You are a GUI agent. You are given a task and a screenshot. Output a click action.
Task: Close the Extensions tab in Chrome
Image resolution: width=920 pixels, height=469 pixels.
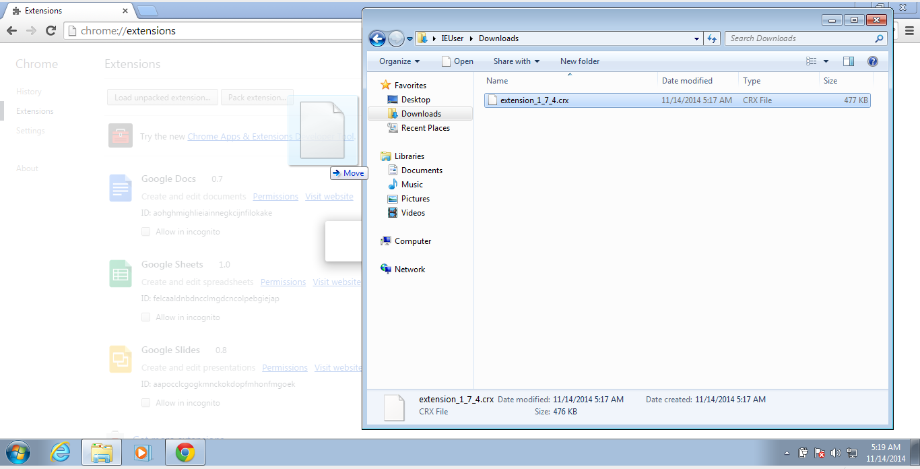click(x=125, y=11)
